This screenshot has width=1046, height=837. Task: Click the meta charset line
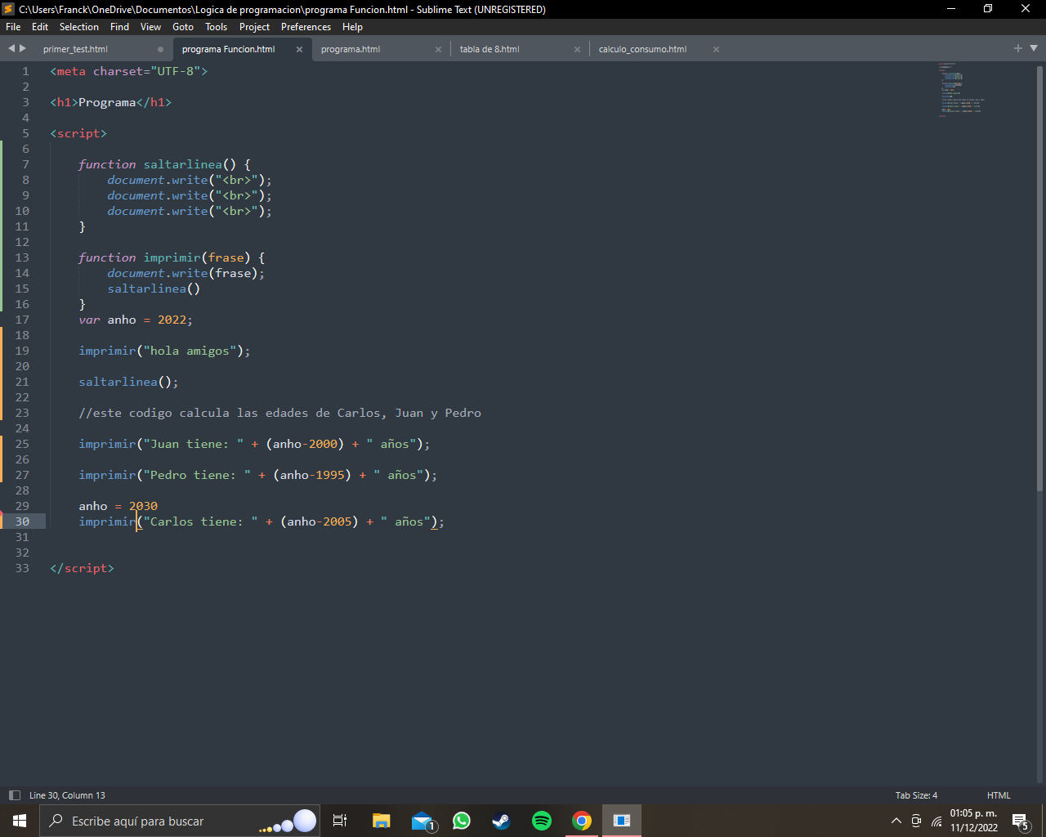pyautogui.click(x=128, y=71)
